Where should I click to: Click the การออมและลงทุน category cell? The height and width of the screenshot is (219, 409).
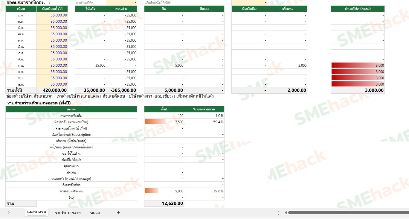tap(71, 191)
